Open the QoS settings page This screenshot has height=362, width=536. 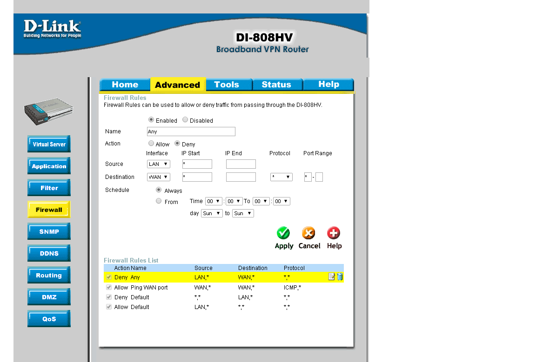point(49,319)
